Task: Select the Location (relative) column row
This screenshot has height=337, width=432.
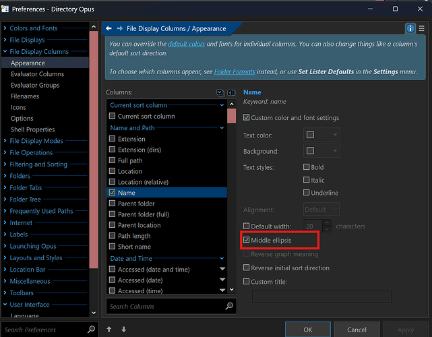Action: (166, 182)
